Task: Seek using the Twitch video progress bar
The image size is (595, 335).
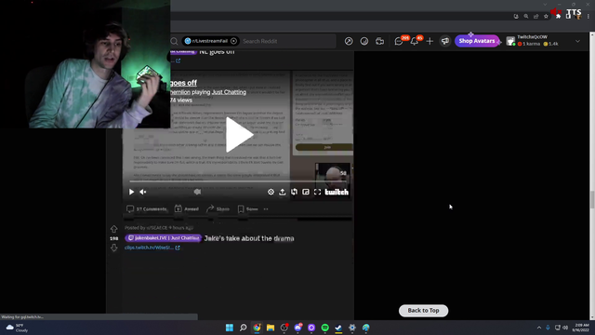Action: tap(238, 181)
